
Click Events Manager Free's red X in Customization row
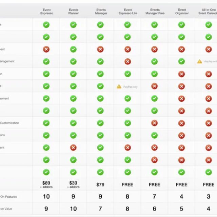pos(155,123)
